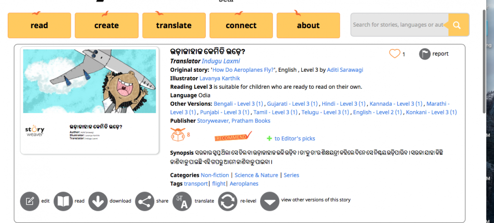Click the share icon

coord(144,201)
